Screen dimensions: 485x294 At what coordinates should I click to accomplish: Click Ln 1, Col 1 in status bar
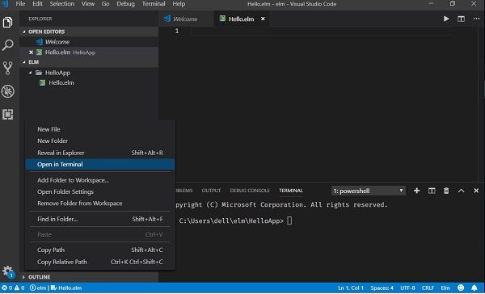[351, 288]
